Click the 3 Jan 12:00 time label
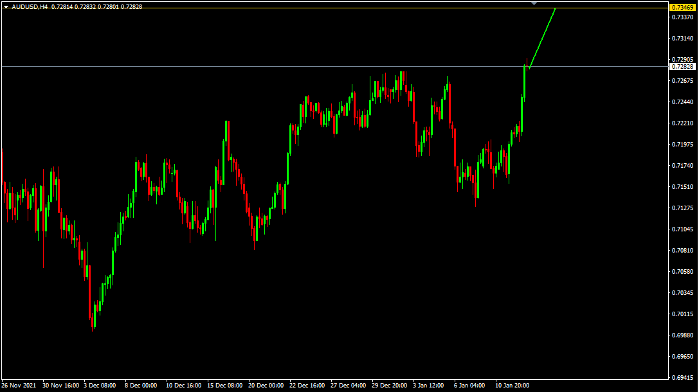699x392 pixels. coord(428,386)
